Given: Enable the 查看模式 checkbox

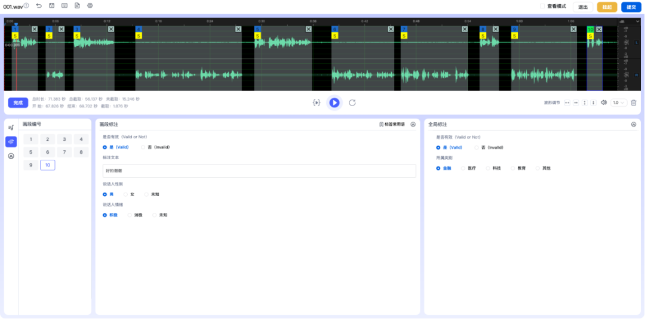Looking at the screenshot, I should (542, 6).
